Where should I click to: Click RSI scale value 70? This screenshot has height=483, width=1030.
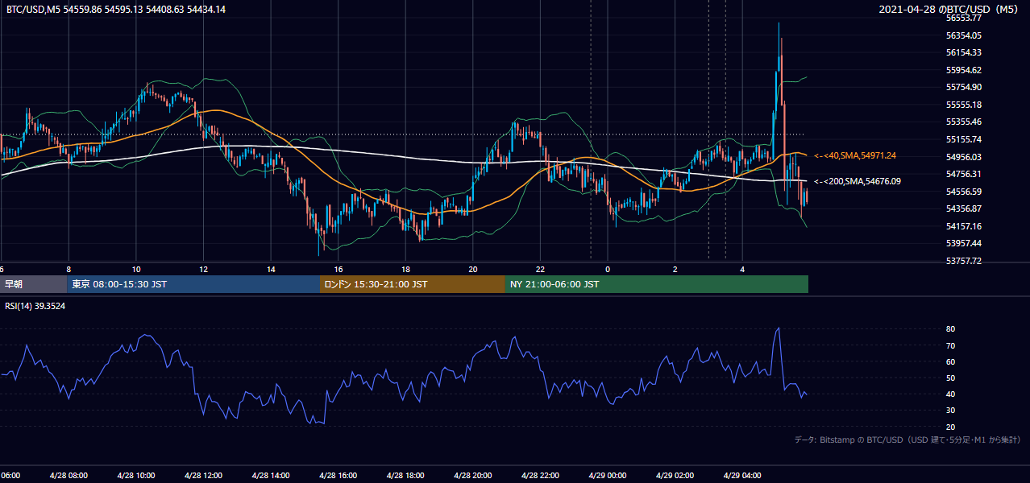(950, 345)
